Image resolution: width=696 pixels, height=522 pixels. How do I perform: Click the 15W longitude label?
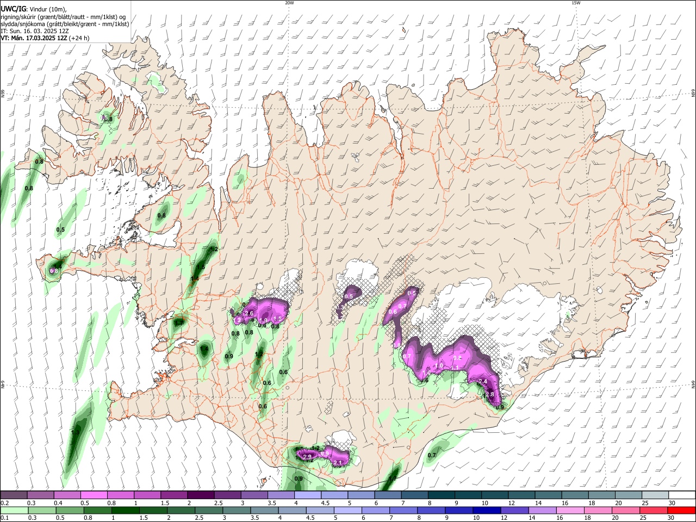coord(576,3)
